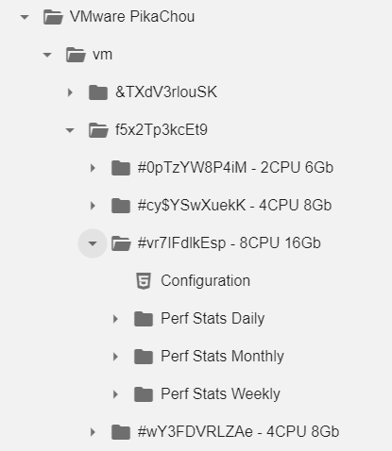Select the Perf Stats Monthly label
392x451 pixels.
[x=222, y=357]
